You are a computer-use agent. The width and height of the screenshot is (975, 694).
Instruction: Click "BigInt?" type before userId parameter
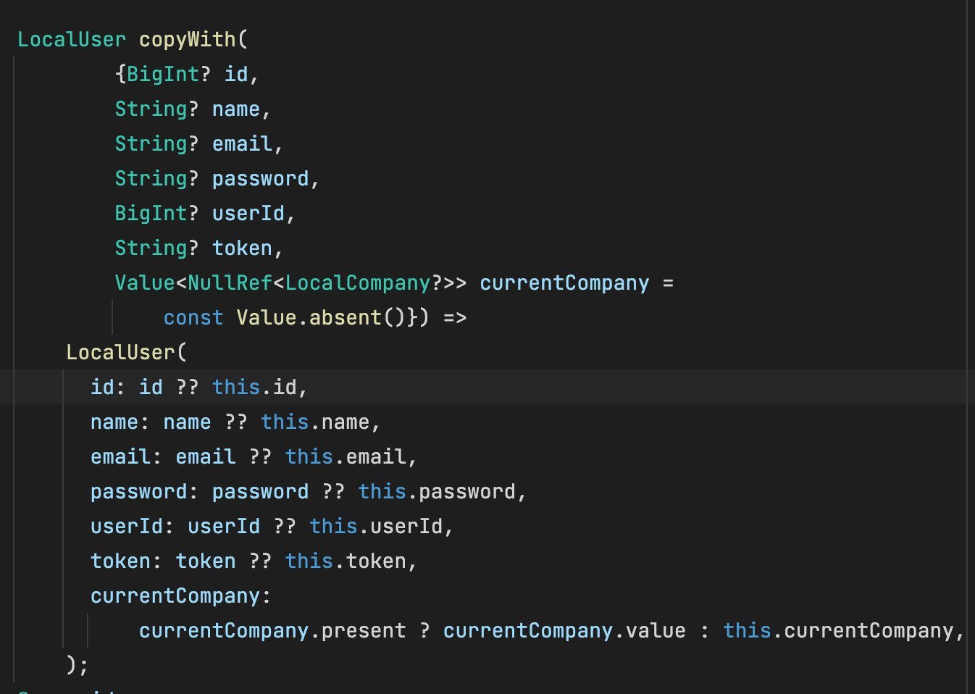[x=156, y=213]
